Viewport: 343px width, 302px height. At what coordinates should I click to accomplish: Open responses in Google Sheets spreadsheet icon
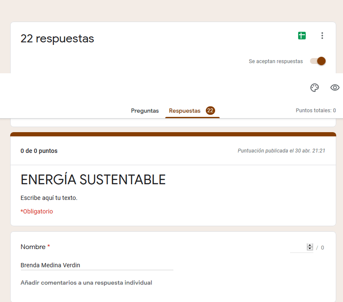(x=302, y=36)
